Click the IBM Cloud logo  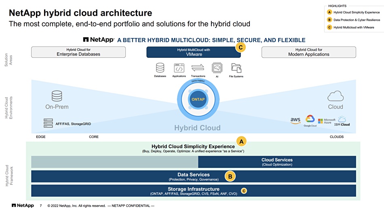point(342,121)
